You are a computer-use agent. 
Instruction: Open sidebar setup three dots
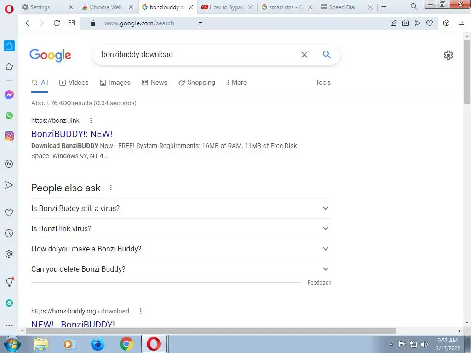9,325
